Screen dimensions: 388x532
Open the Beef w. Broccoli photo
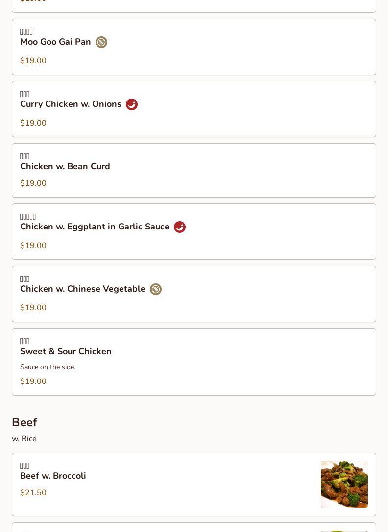pos(344,484)
